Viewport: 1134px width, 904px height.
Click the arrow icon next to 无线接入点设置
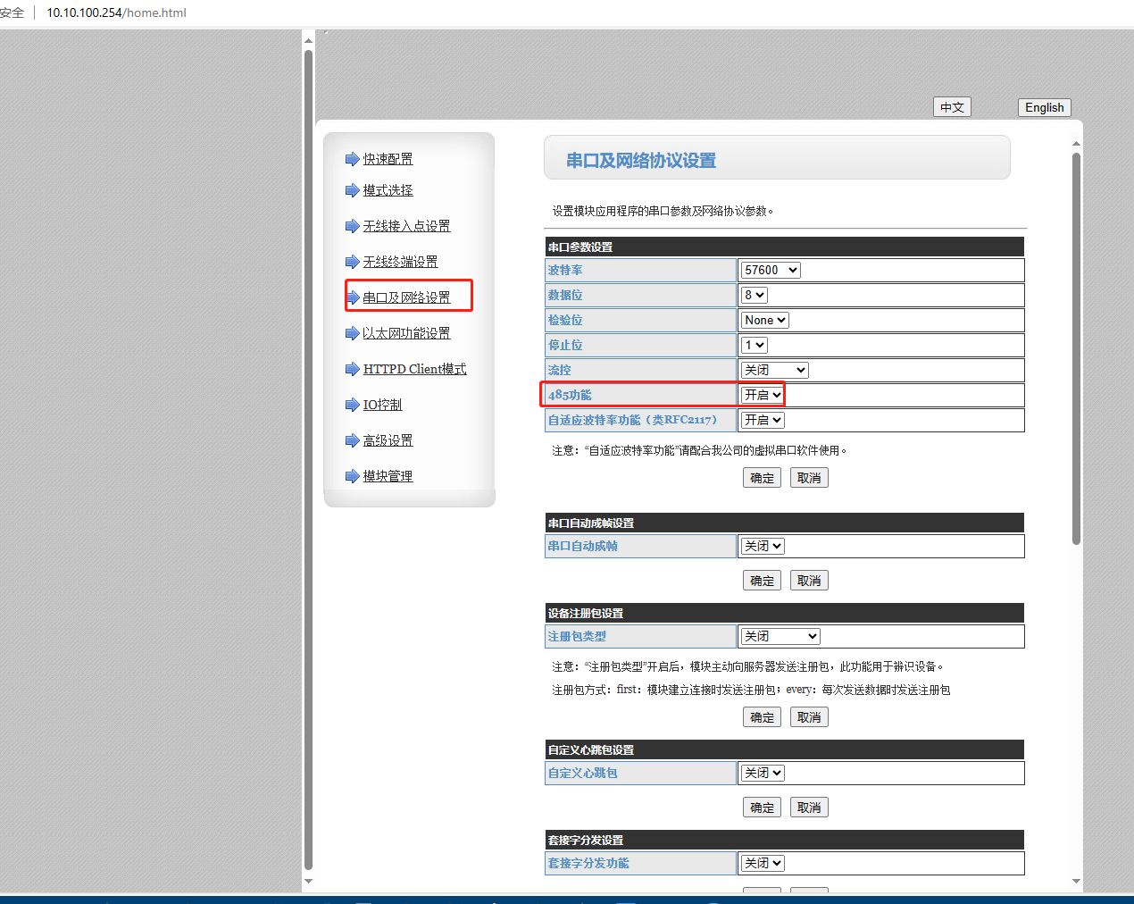(352, 226)
